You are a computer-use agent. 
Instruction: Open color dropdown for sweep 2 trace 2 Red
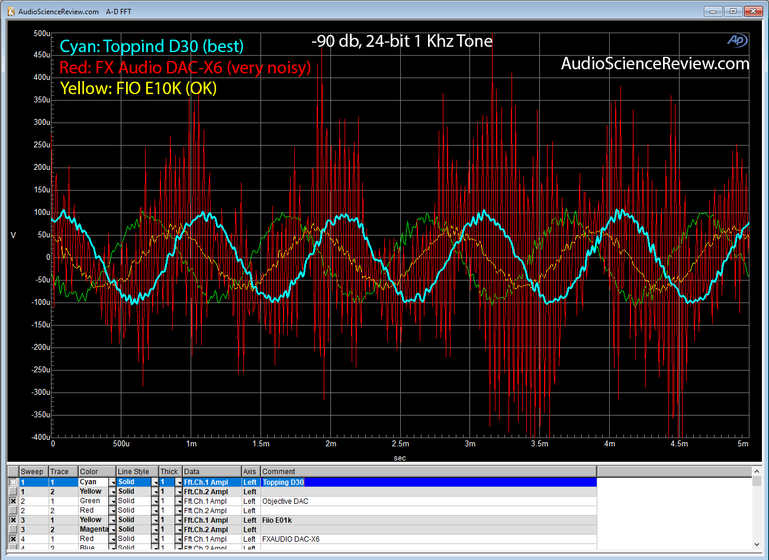pos(112,511)
